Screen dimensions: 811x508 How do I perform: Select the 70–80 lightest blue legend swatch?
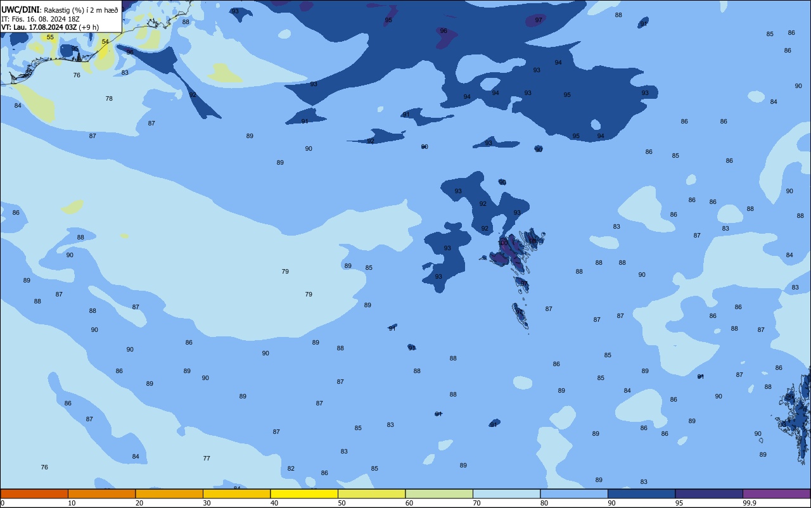(506, 493)
